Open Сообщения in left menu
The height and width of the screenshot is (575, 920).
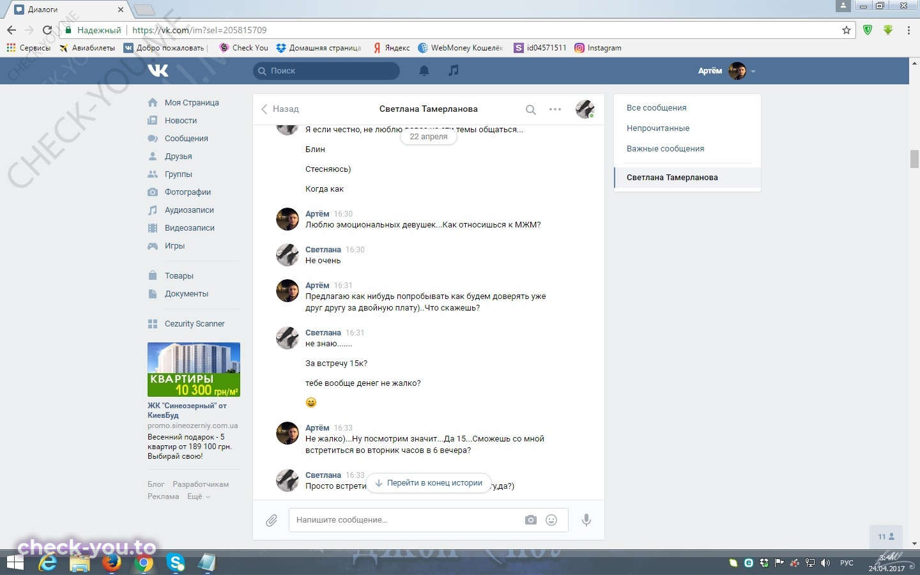[x=186, y=139]
